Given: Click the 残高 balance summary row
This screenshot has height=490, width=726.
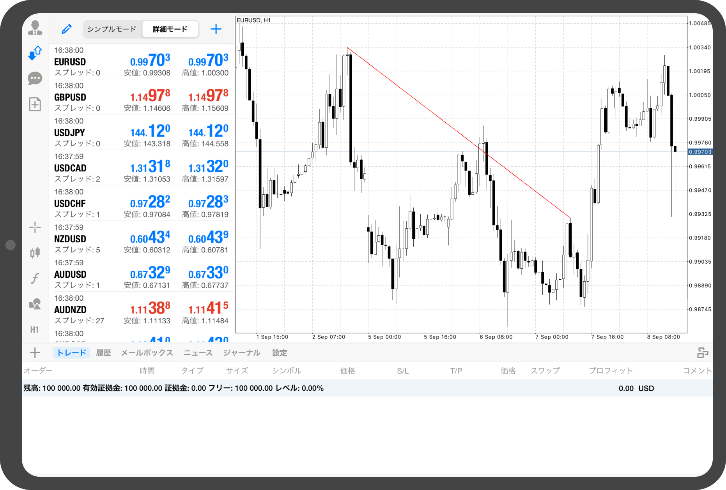Looking at the screenshot, I should [x=367, y=388].
